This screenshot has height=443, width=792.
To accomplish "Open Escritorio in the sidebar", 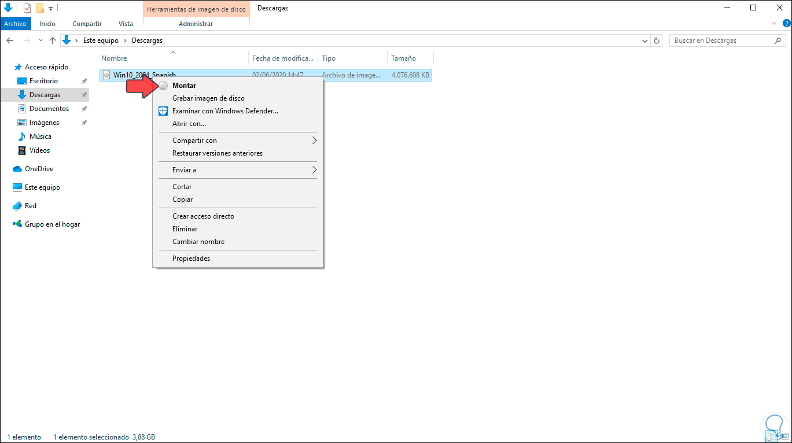I will [43, 81].
